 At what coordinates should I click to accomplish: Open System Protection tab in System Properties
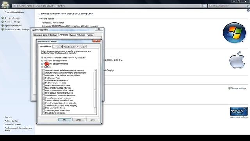click(77, 35)
